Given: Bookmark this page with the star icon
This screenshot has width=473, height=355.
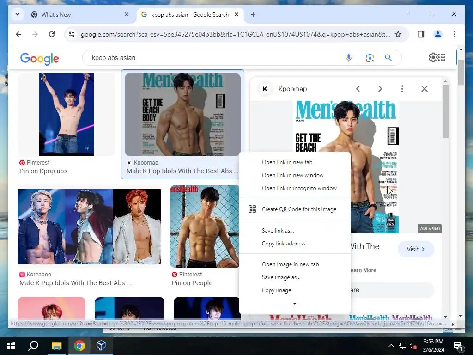Looking at the screenshot, I should [x=398, y=34].
